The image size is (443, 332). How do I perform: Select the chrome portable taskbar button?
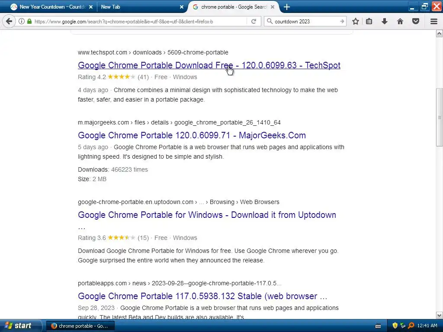point(80,326)
